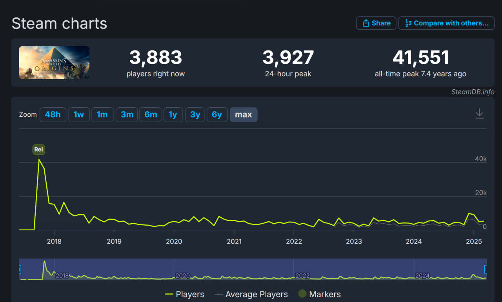Viewport: 502px width, 302px height.
Task: Switch zoom to 3m
Action: [x=127, y=115]
